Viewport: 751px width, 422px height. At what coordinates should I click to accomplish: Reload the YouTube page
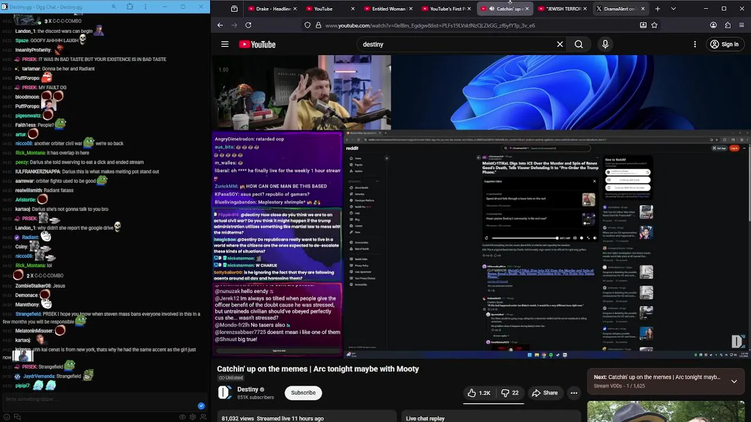click(x=248, y=25)
